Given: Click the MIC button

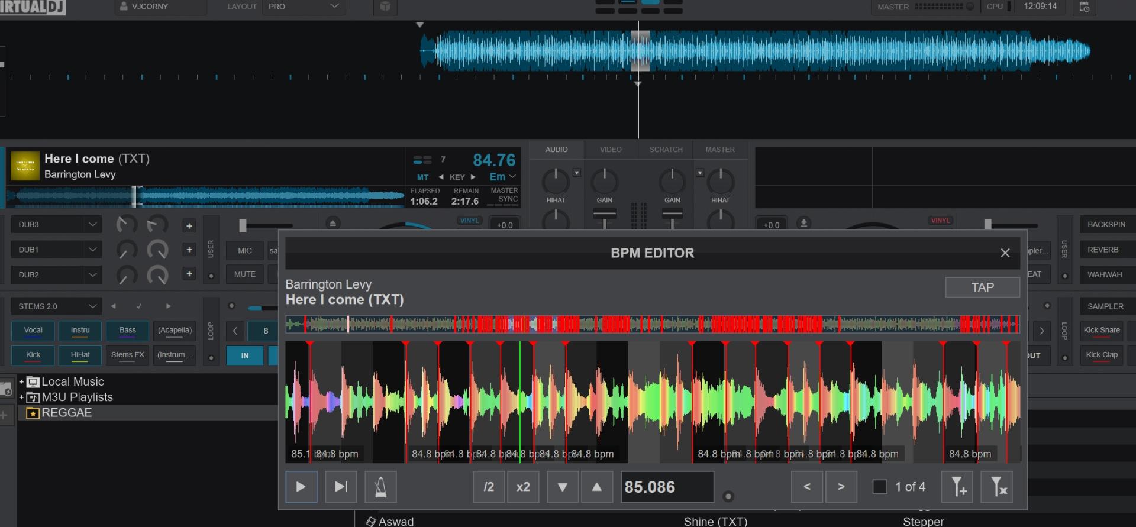Looking at the screenshot, I should (245, 251).
